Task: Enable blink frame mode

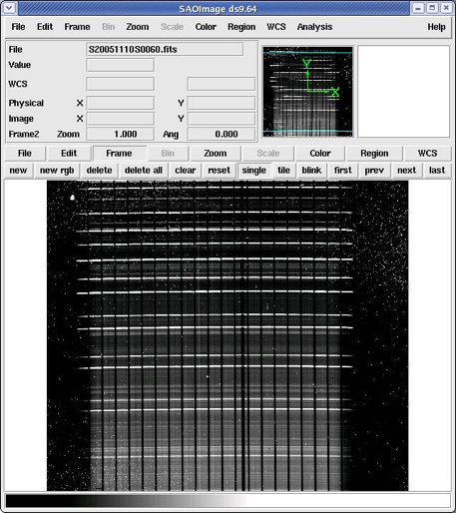Action: click(x=311, y=171)
